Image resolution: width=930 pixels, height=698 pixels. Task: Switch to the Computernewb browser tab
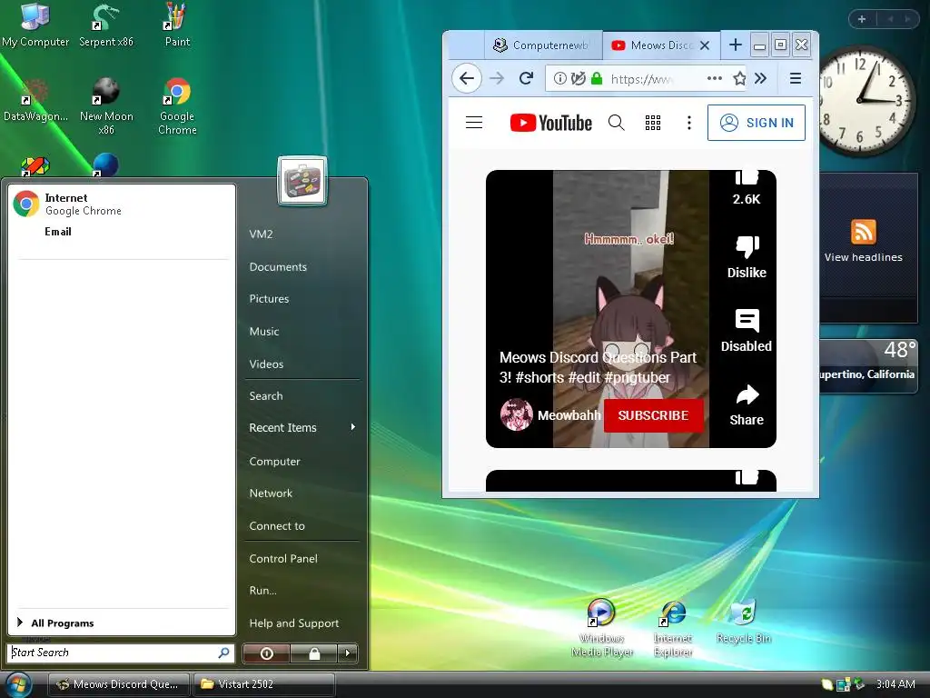tap(543, 45)
